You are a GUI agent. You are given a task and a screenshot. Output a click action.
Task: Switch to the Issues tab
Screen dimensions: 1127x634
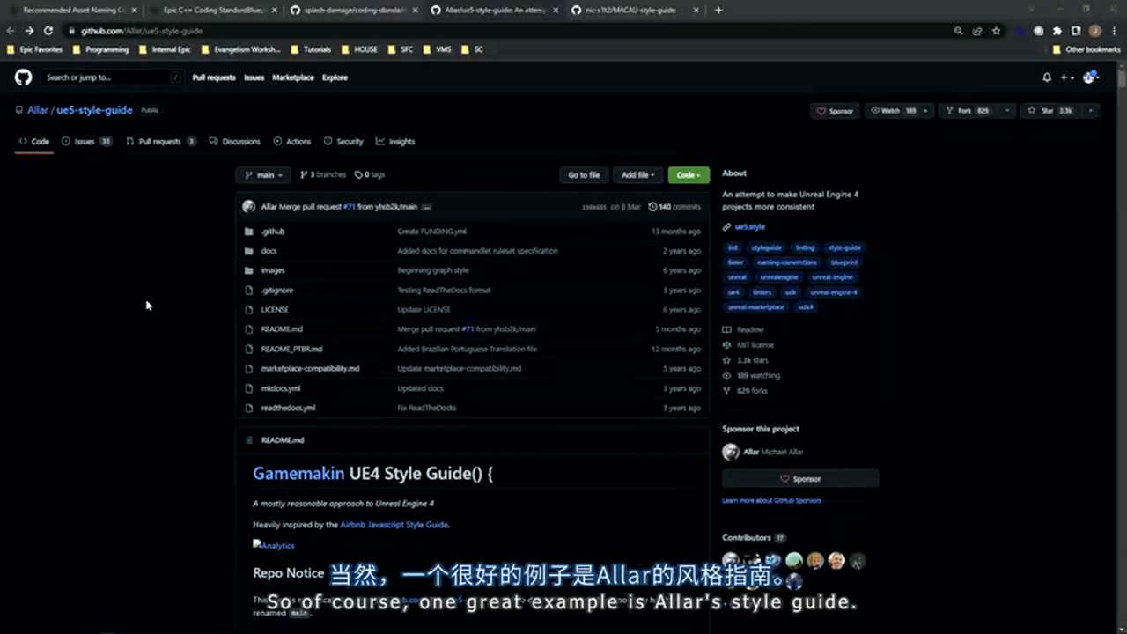(x=84, y=142)
